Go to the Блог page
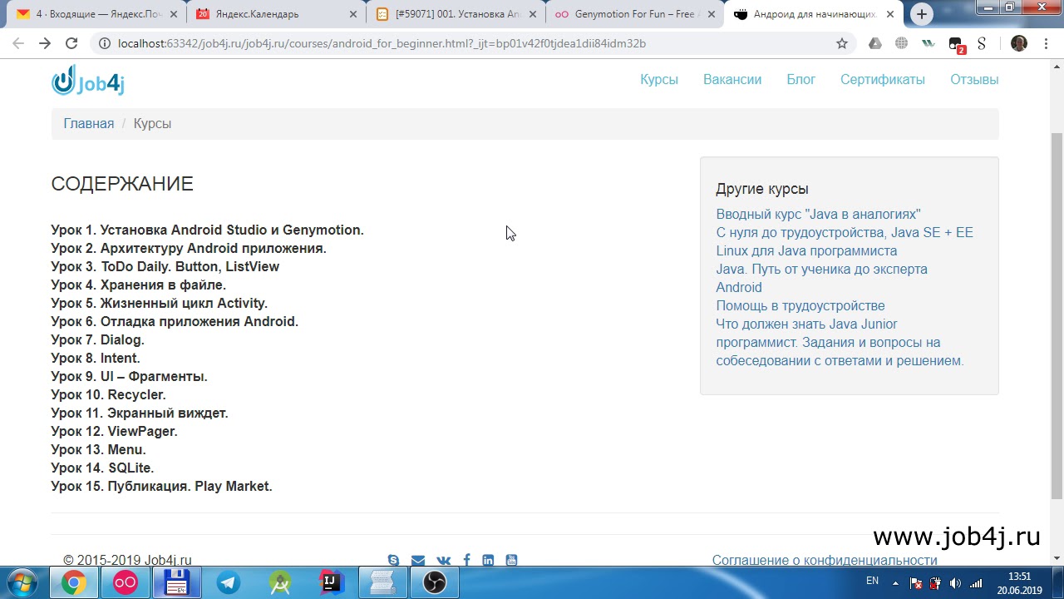Image resolution: width=1064 pixels, height=599 pixels. tap(801, 80)
